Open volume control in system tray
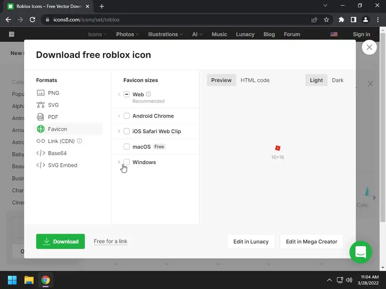Screen dimensions: 386x289 click(349, 280)
